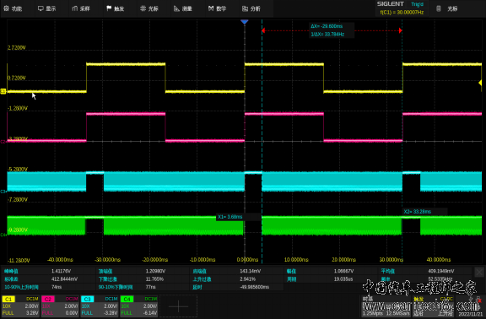486x319 pixels.
Task: Open the 触发 trigger menu in top bar
Action: (x=116, y=8)
